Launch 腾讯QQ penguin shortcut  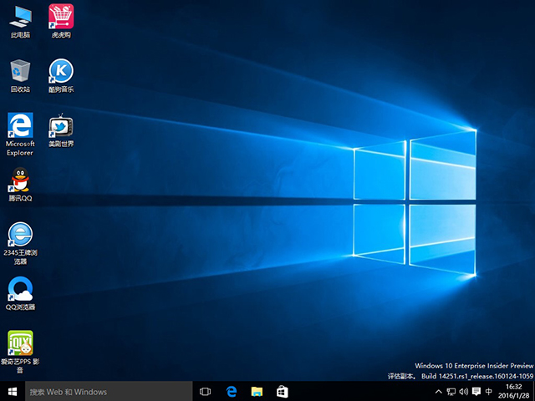tap(20, 180)
